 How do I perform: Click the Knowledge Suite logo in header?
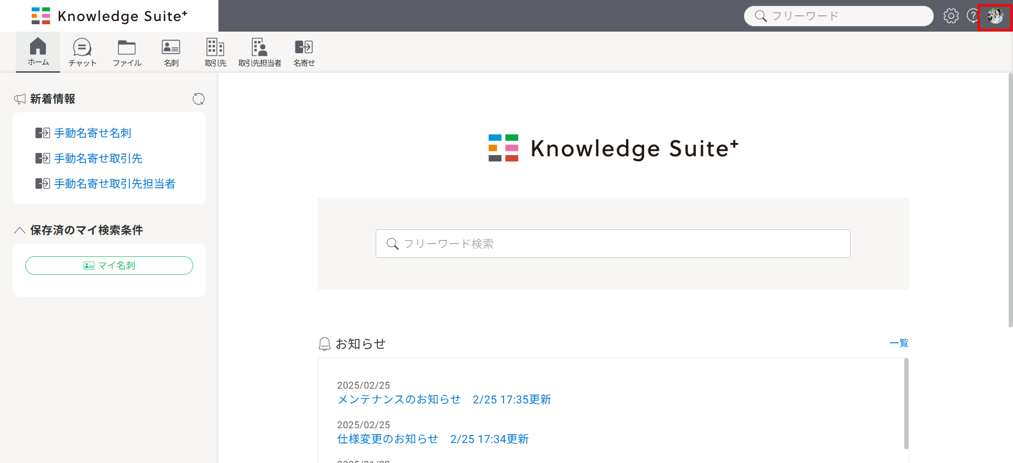109,16
